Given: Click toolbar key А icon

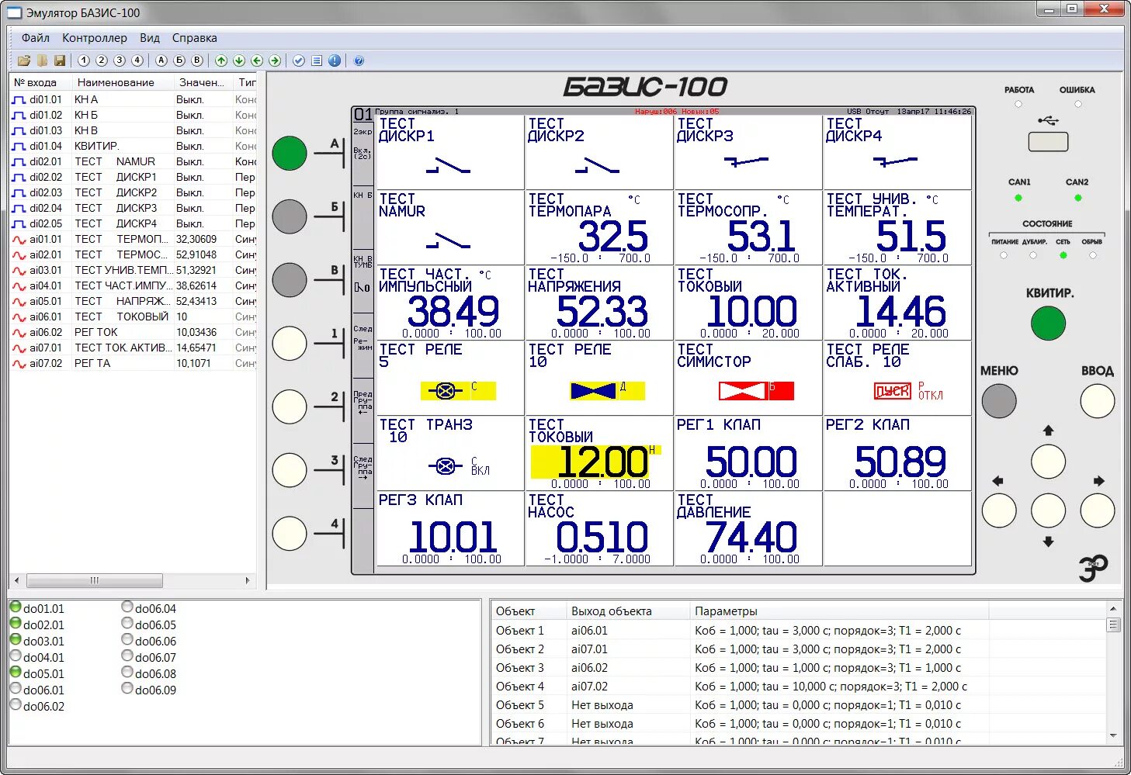Looking at the screenshot, I should 161,61.
